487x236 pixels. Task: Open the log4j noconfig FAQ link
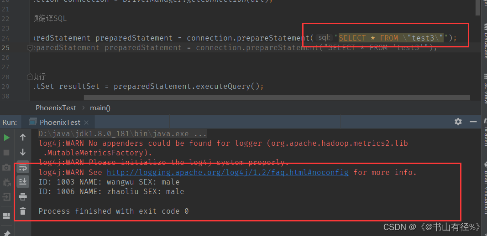(228, 172)
